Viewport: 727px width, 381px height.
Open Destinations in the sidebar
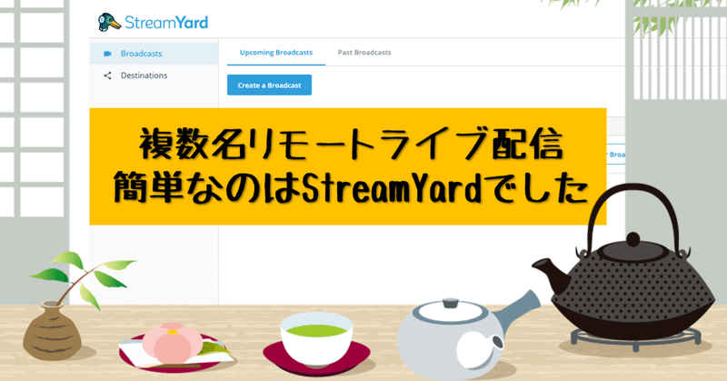coord(154,75)
